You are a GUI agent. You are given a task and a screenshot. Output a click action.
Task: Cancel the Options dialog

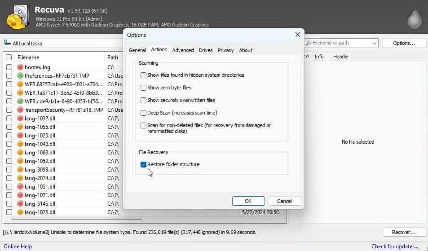coord(284,201)
